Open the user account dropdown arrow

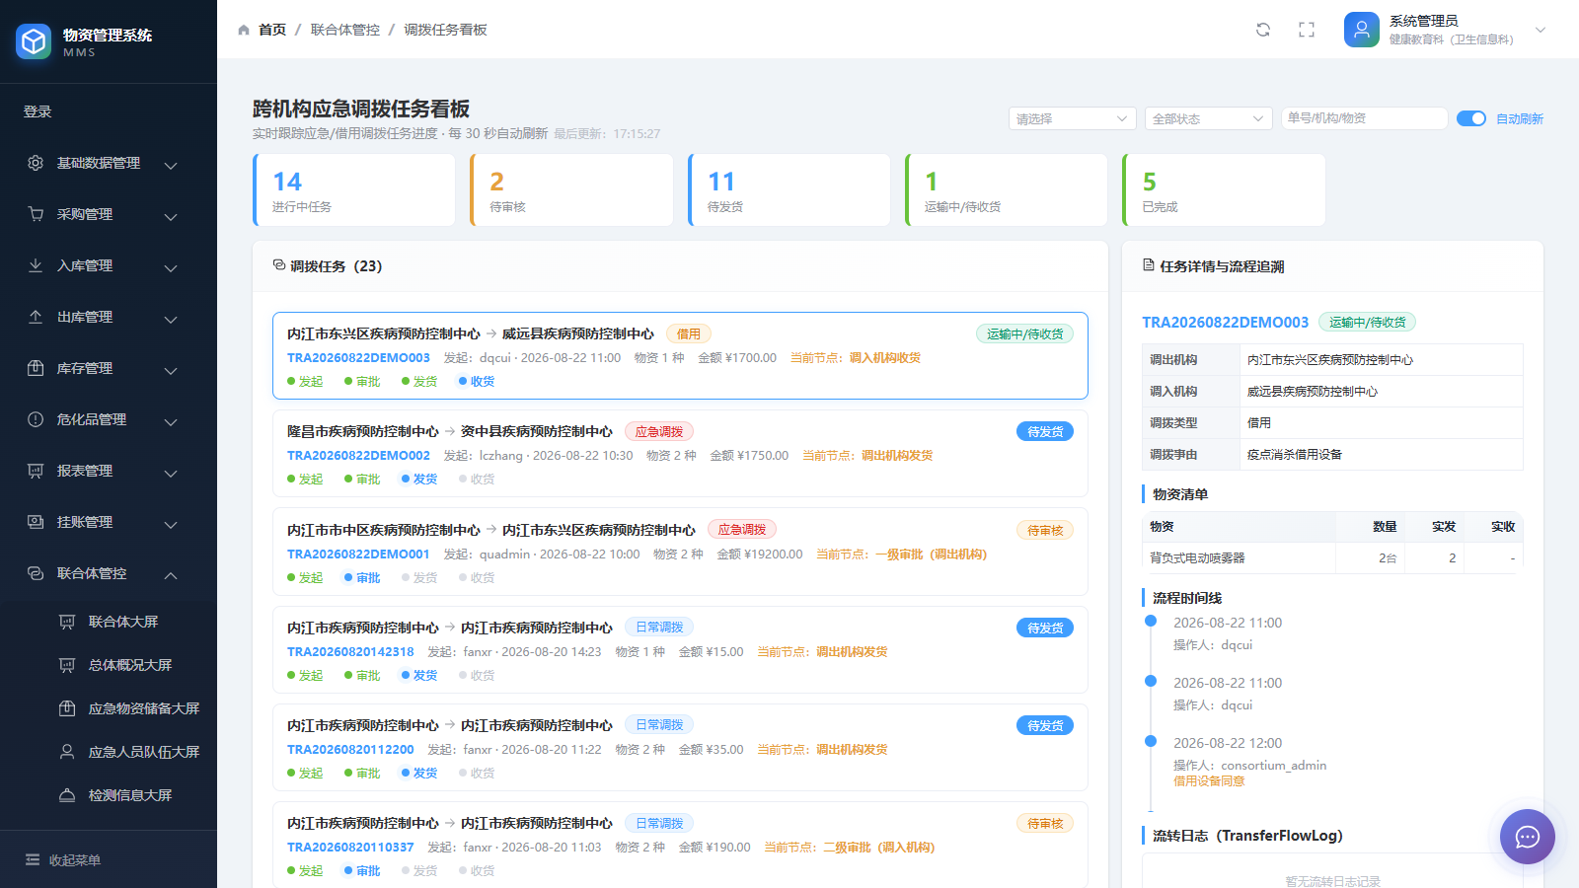(x=1541, y=30)
